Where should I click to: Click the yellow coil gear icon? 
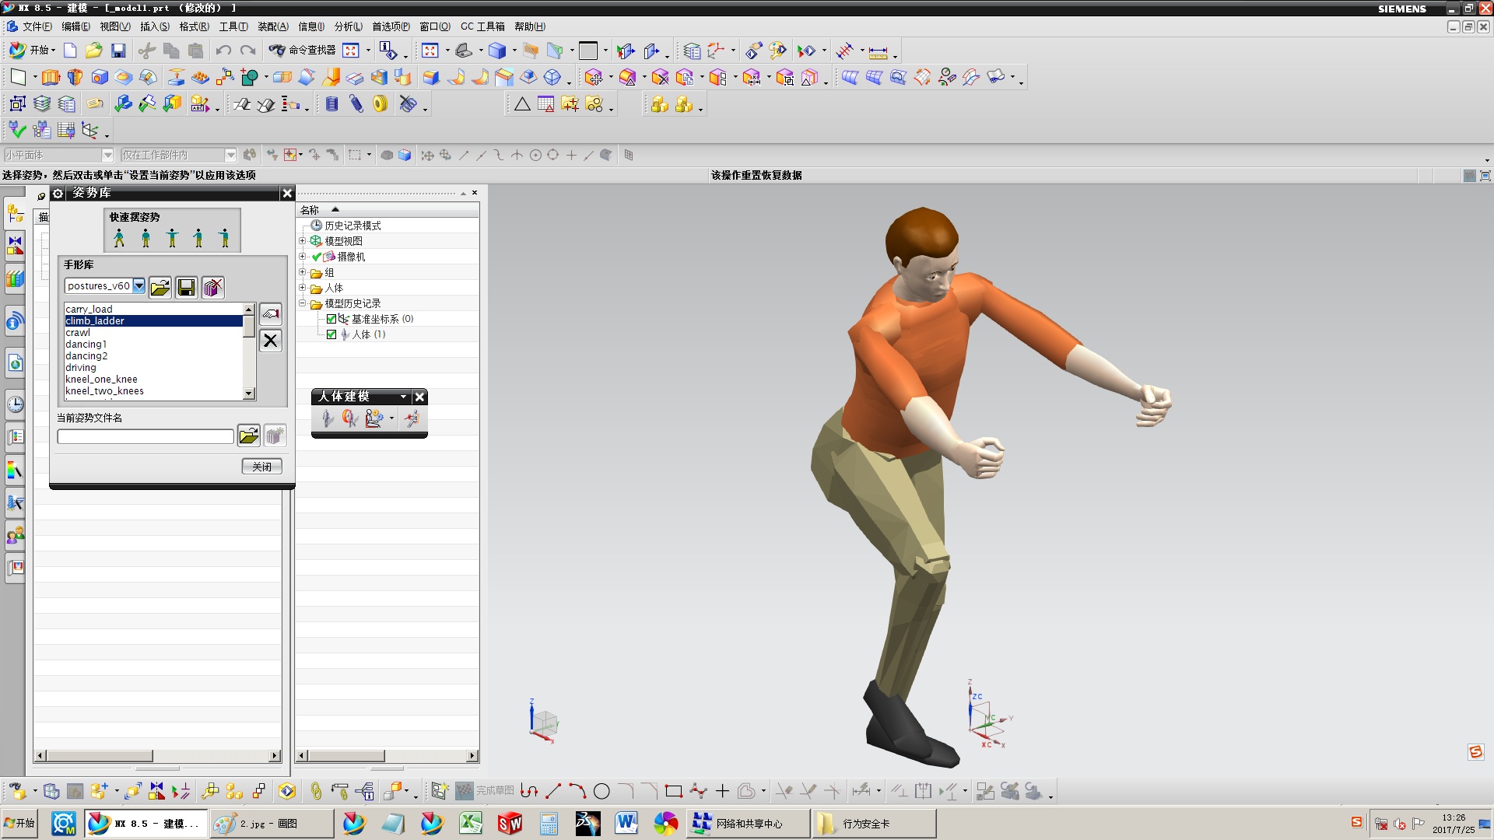(380, 103)
